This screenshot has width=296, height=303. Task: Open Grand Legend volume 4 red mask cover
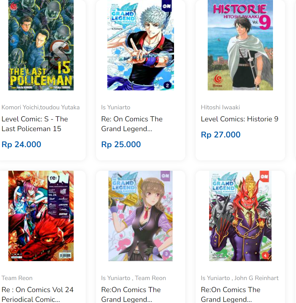(240, 216)
